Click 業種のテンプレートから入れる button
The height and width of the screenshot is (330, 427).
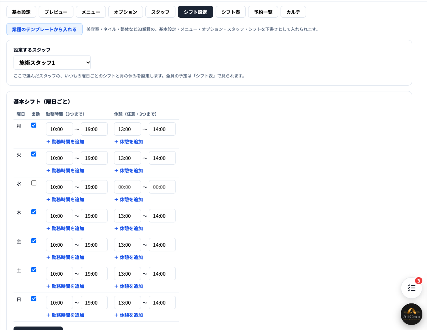coord(44,29)
